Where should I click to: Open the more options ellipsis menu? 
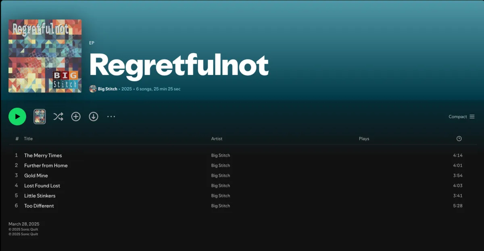point(111,117)
